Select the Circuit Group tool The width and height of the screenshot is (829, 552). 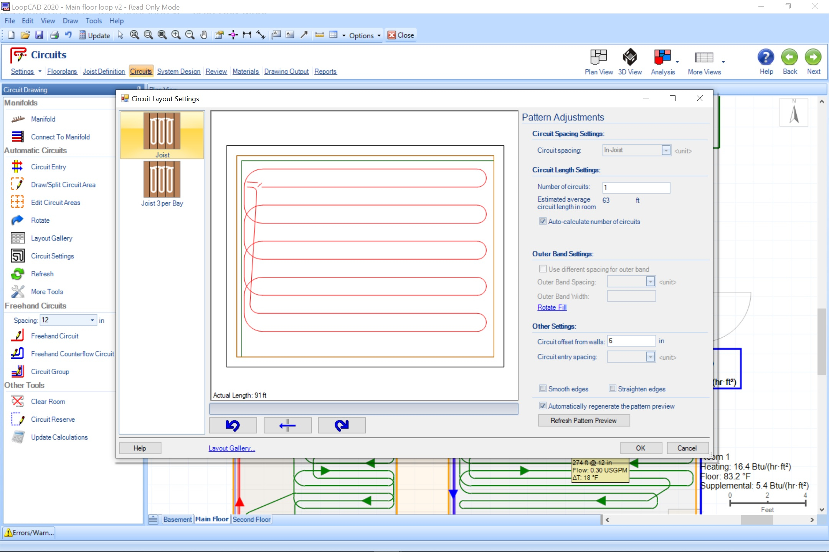(49, 371)
